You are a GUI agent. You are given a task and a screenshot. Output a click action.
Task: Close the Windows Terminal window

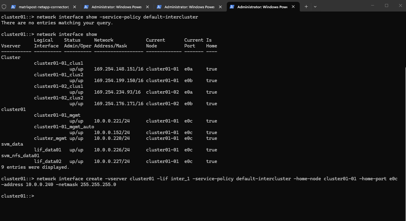click(x=400, y=5)
